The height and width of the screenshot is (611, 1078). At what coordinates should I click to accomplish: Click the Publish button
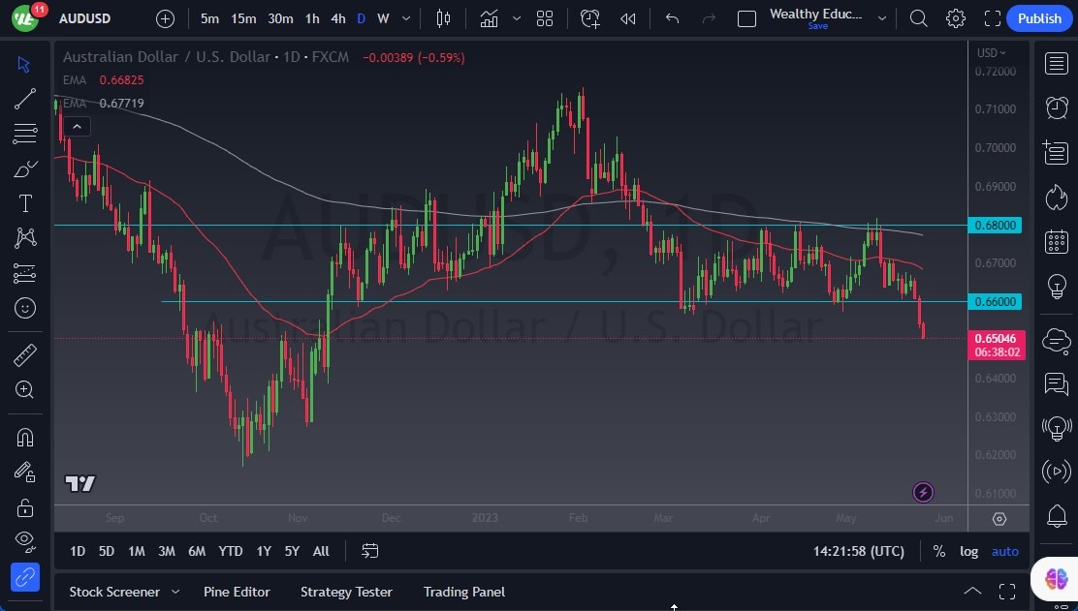1039,18
